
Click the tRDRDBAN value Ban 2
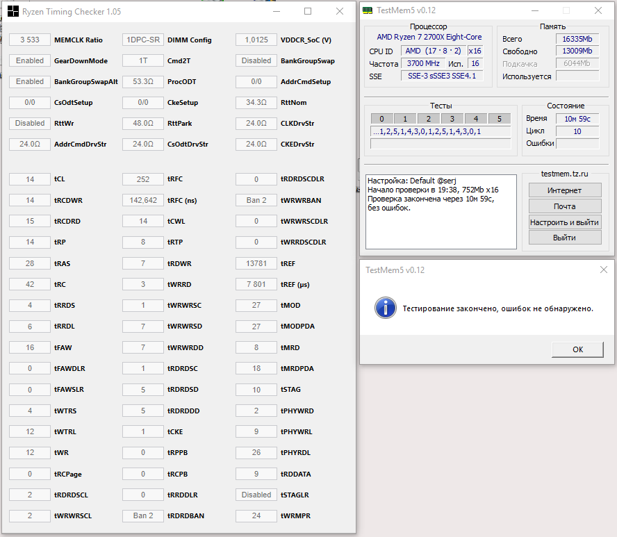coord(143,515)
